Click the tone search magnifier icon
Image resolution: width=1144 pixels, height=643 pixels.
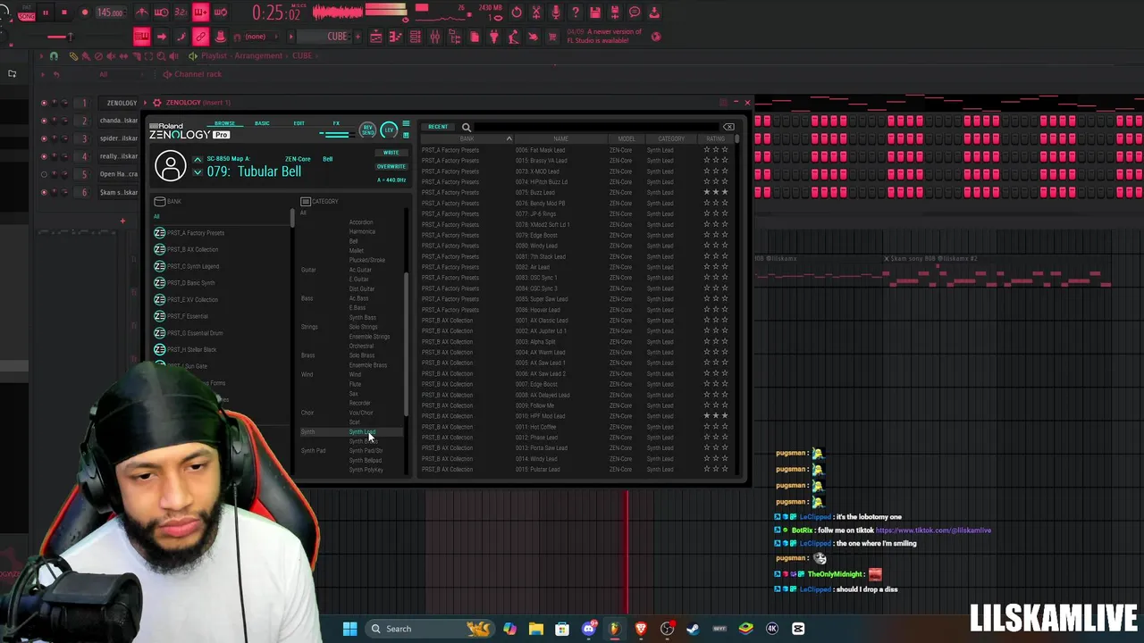pyautogui.click(x=467, y=128)
